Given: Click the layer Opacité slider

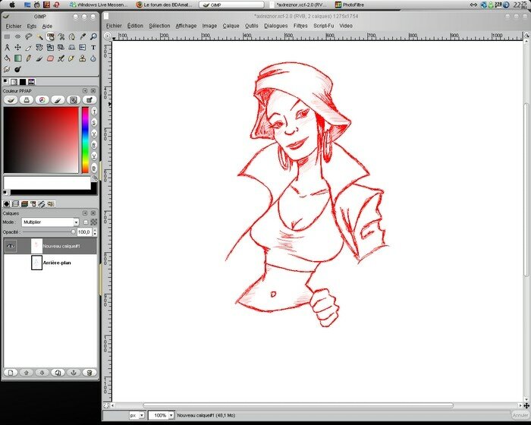Looking at the screenshot, I should point(49,232).
